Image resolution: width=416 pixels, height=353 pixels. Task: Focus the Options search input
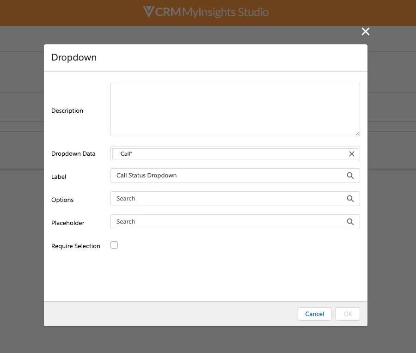pyautogui.click(x=226, y=199)
